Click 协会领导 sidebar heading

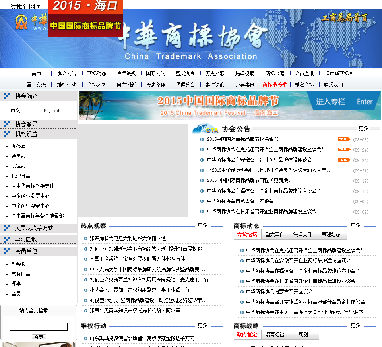[x=27, y=124]
